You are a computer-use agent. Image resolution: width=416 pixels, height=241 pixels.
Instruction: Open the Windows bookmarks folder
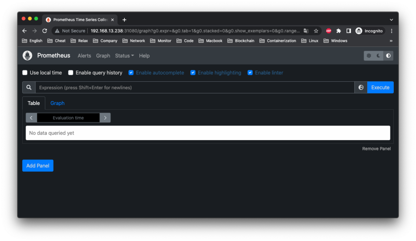tap(335, 41)
